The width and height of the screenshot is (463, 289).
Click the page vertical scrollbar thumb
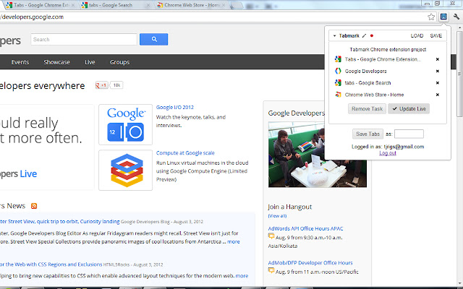[x=460, y=74]
